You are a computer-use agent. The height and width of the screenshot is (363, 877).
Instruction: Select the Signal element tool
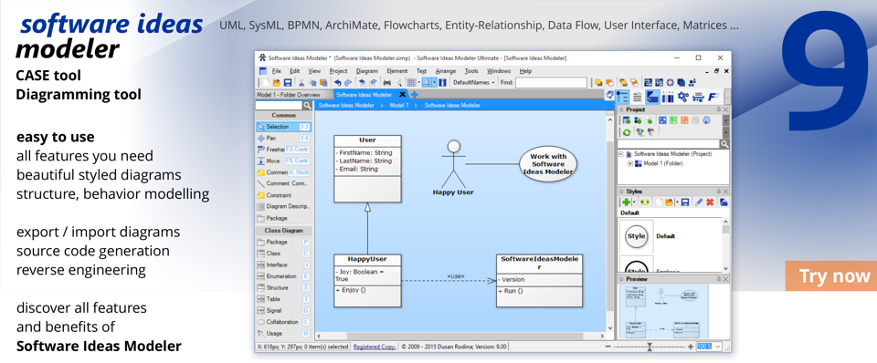click(x=282, y=310)
